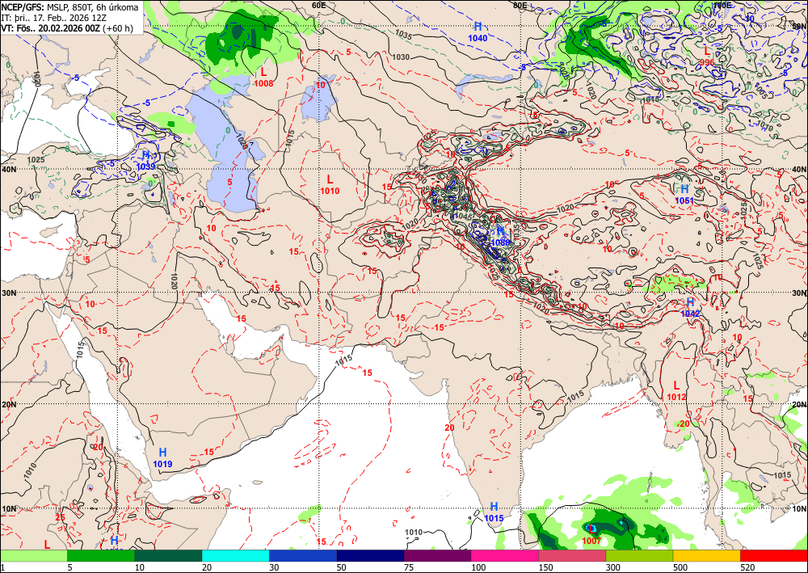The width and height of the screenshot is (808, 573).
Task: Select the salmon 150–300 legend swatch
Action: (x=573, y=555)
